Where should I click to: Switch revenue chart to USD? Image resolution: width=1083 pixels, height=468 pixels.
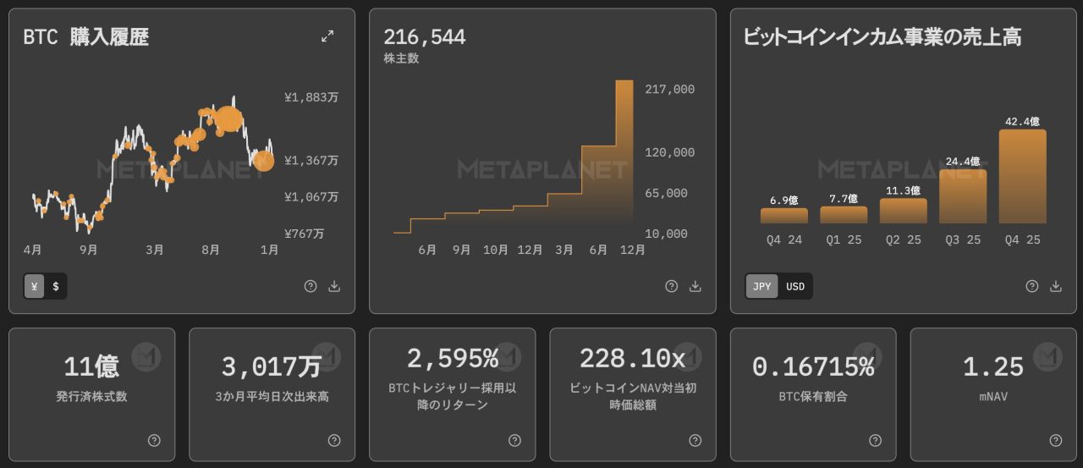tap(795, 286)
